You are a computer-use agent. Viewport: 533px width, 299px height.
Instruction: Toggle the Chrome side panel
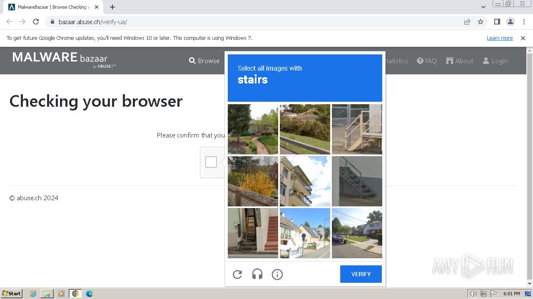click(497, 22)
